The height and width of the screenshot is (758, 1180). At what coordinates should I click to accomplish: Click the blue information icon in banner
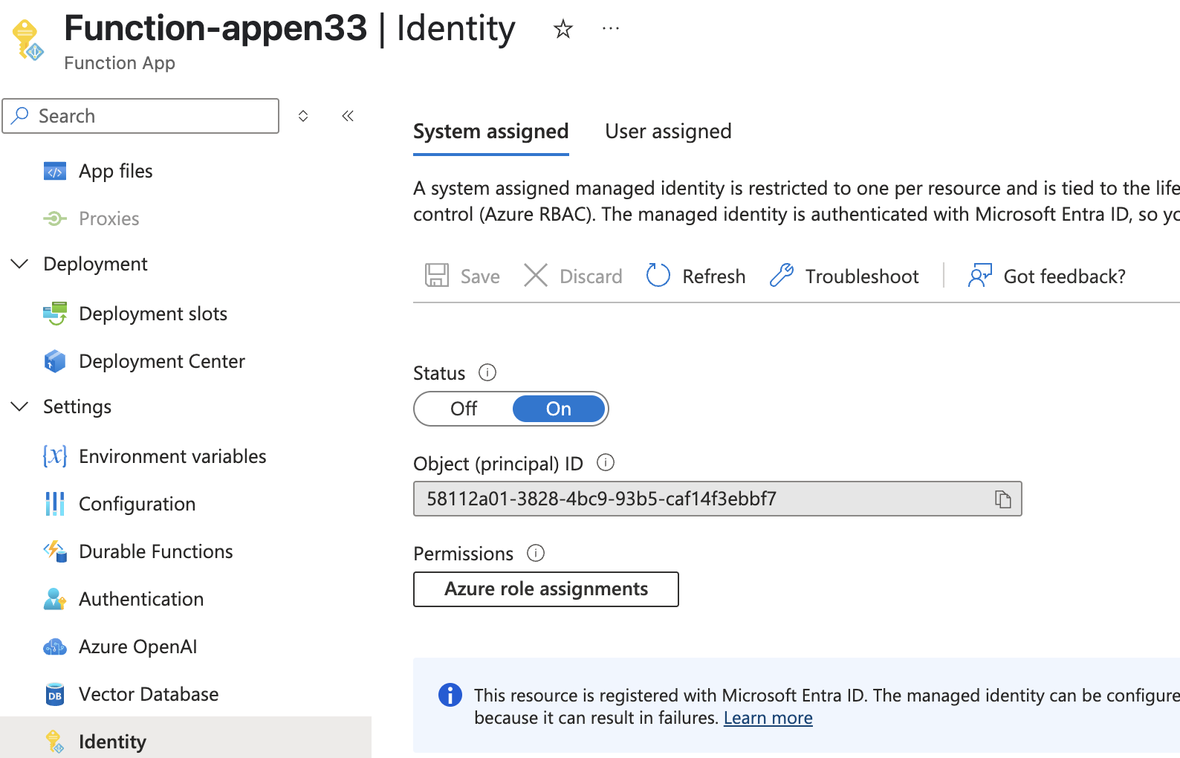click(450, 695)
